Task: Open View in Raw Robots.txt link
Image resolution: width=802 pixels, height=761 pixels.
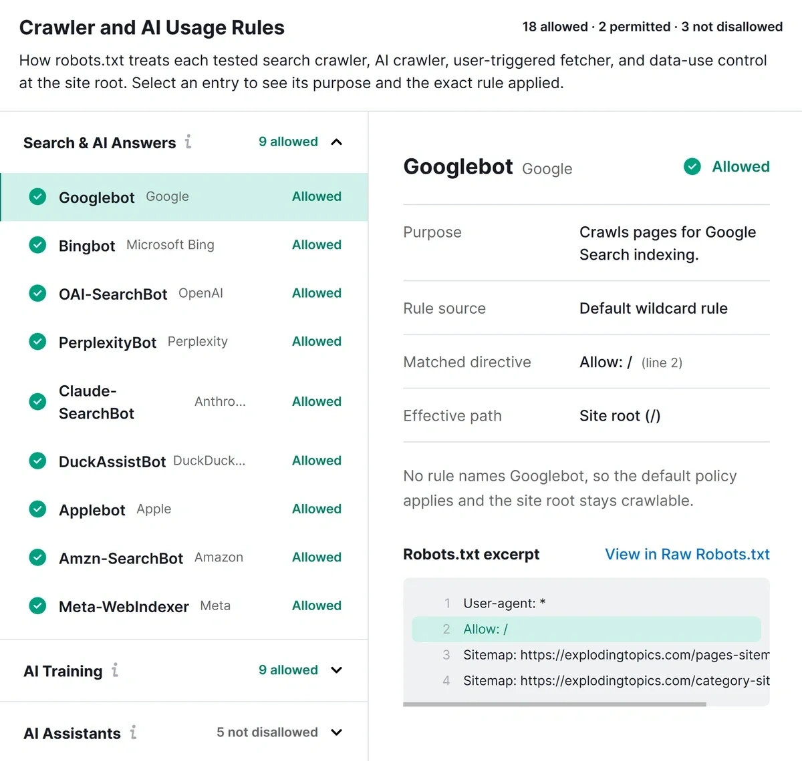Action: point(687,554)
